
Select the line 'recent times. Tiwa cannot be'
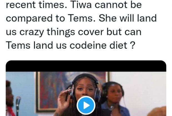tap(74, 5)
